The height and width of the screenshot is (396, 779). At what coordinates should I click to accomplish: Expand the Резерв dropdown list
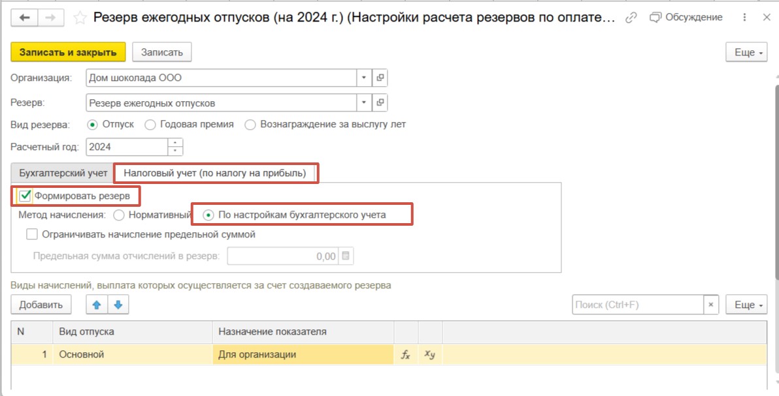point(364,102)
